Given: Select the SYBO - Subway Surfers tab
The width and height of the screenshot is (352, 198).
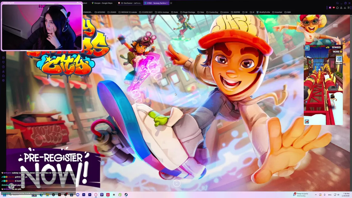Looking at the screenshot, I should [156, 3].
